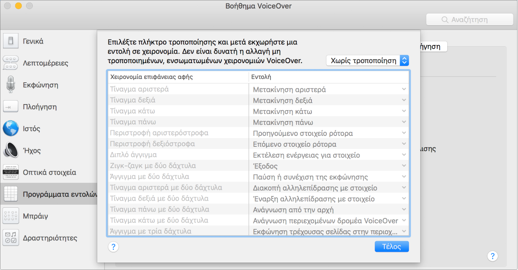Viewport: 518px width, 270px height.
Task: Open dropdown for Έξοδος command
Action: pyautogui.click(x=404, y=165)
